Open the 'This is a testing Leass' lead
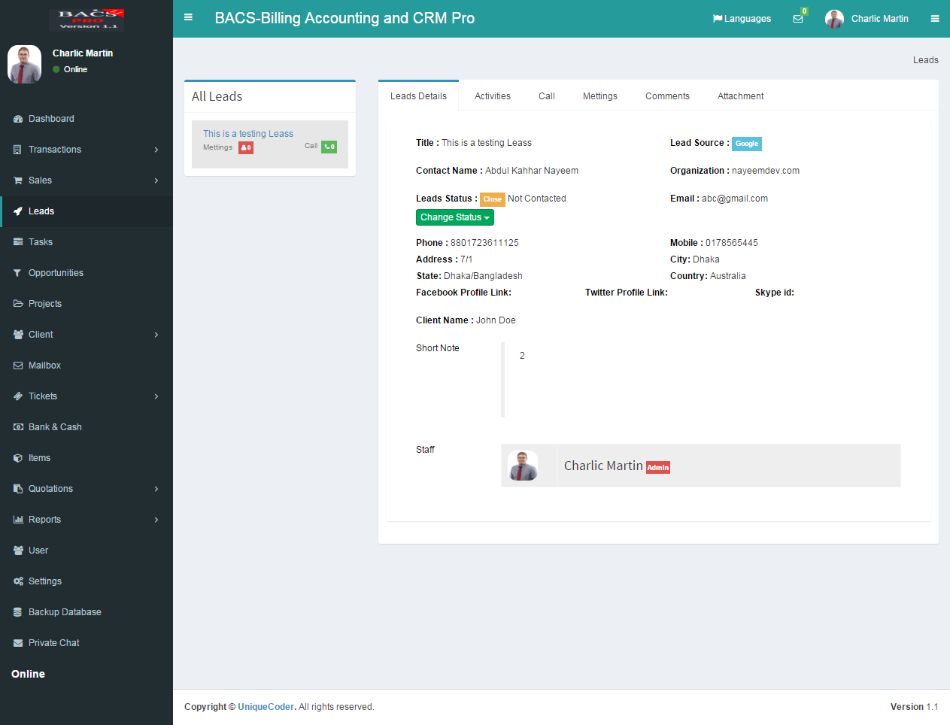 click(x=248, y=134)
